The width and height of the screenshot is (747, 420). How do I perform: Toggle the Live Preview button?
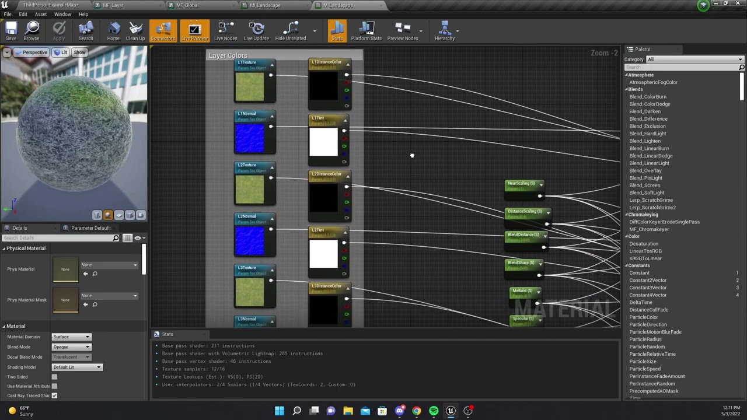tap(194, 31)
